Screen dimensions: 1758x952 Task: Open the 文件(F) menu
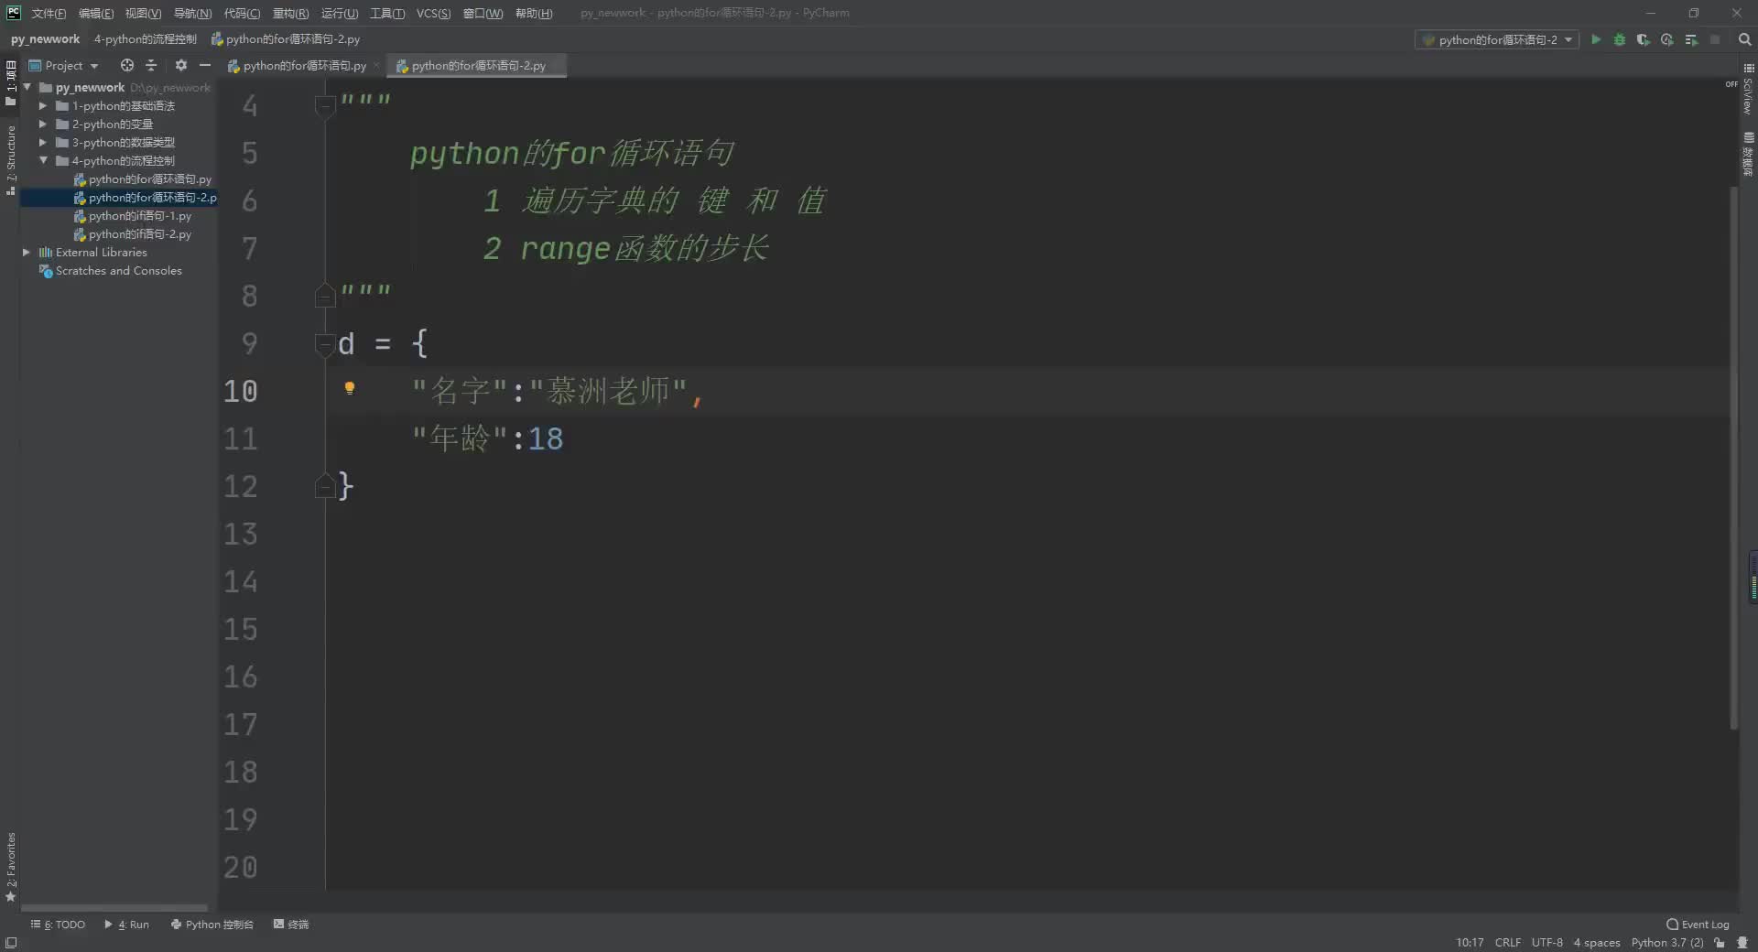tap(49, 13)
